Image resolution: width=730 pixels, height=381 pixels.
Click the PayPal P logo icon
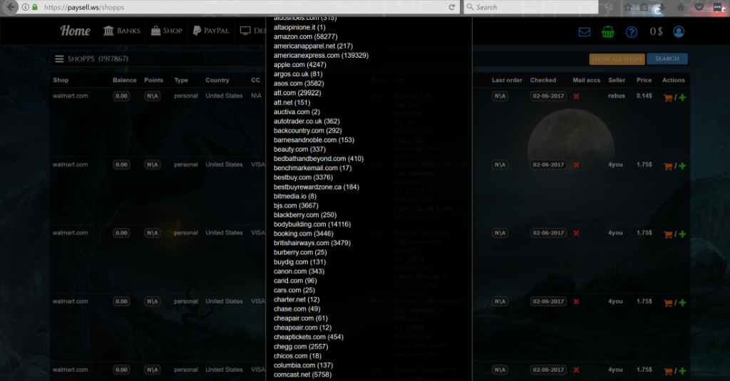coord(197,30)
